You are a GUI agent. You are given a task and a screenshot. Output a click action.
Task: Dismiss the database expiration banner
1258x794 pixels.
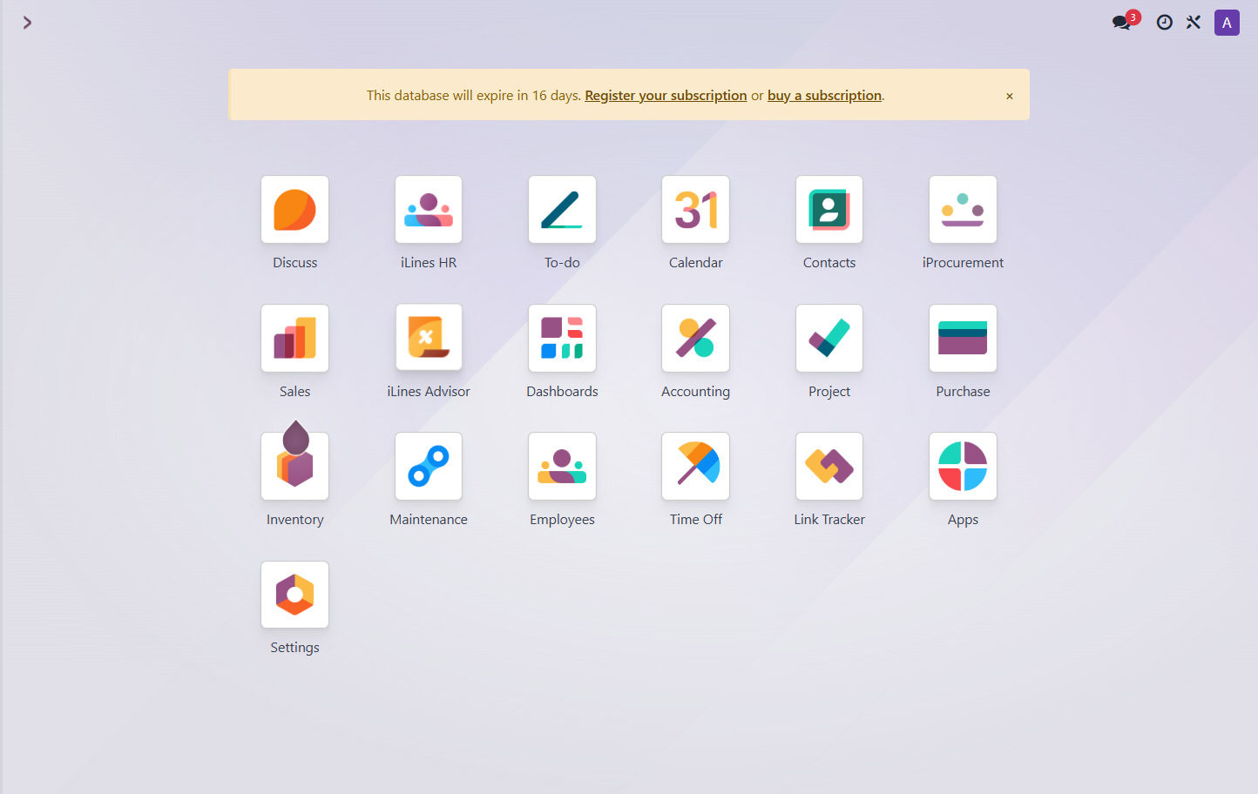1010,96
